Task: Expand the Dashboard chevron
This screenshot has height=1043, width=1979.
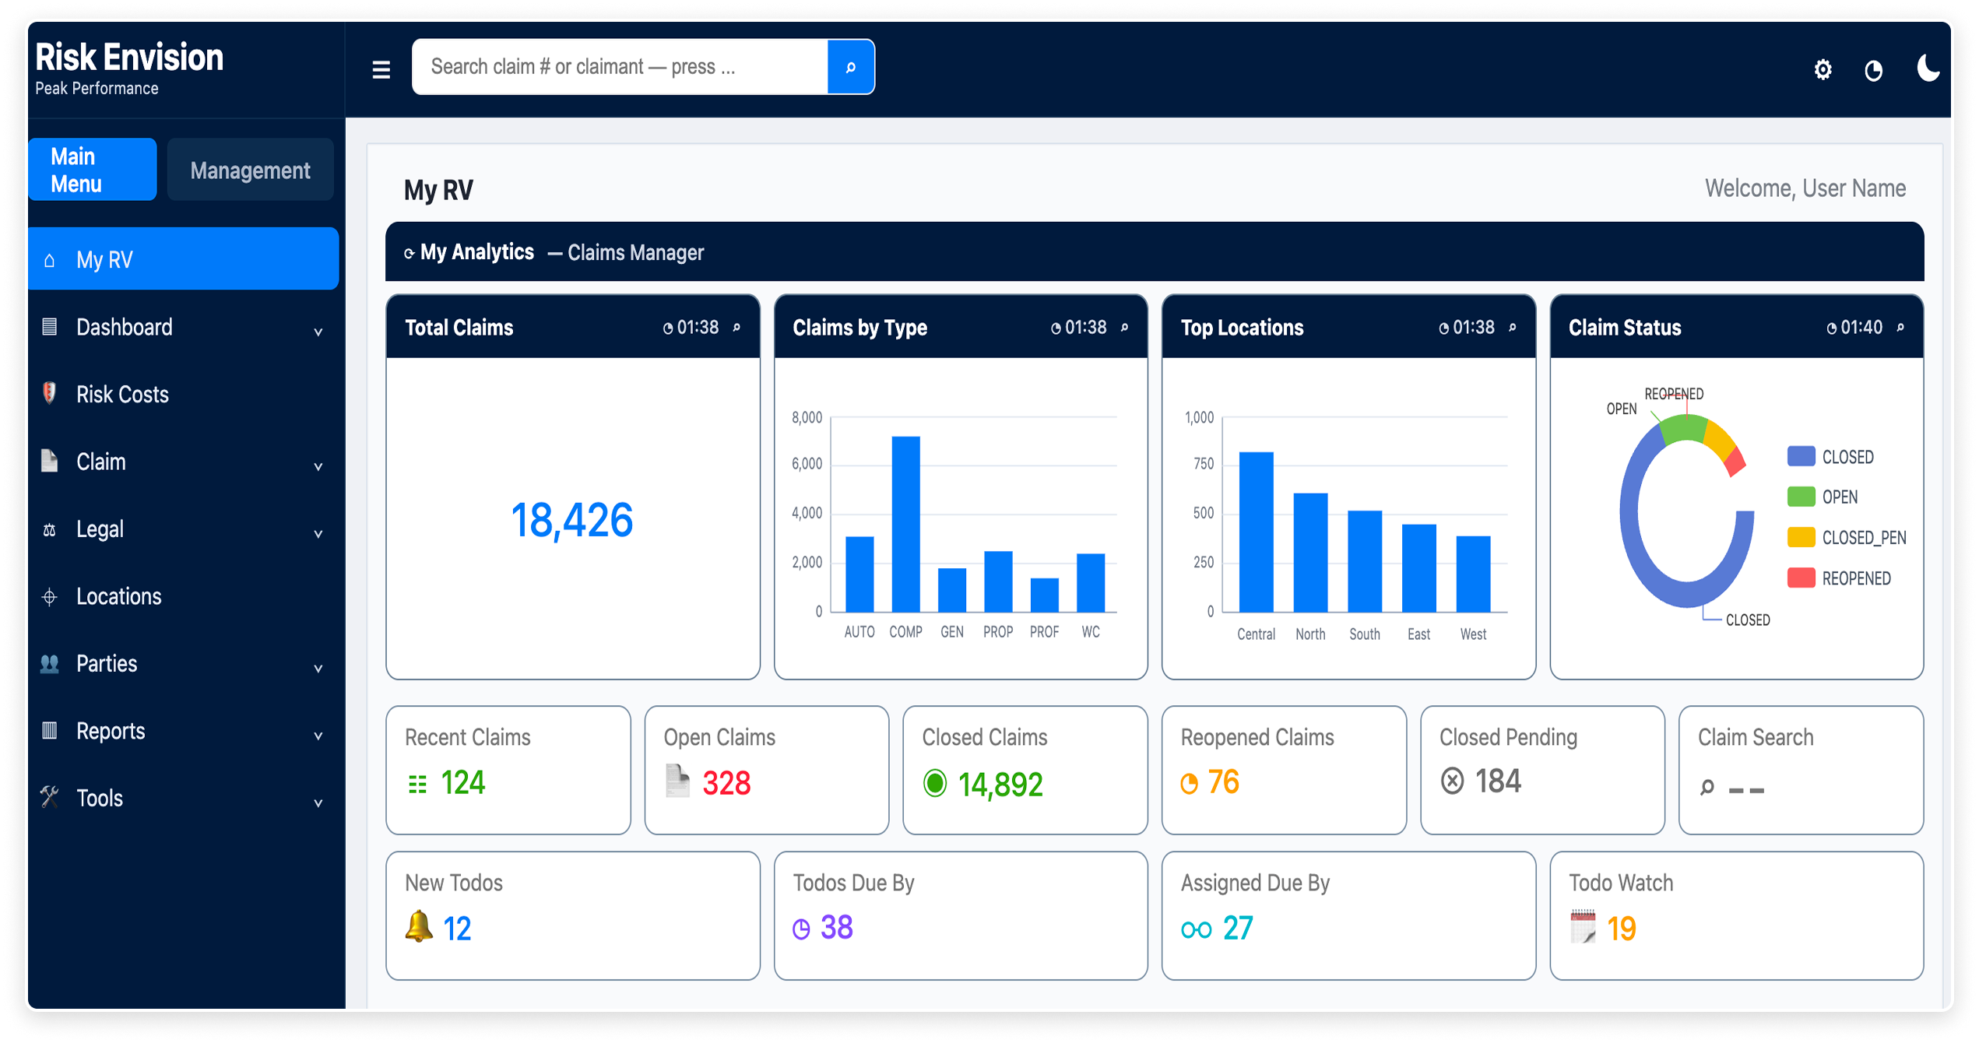Action: 318,331
